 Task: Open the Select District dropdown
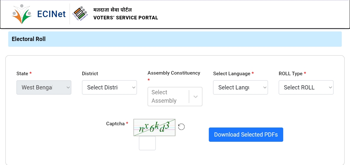tap(110, 88)
